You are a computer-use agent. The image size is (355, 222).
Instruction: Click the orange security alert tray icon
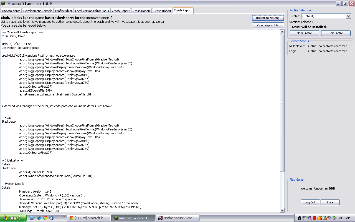pos(319,218)
